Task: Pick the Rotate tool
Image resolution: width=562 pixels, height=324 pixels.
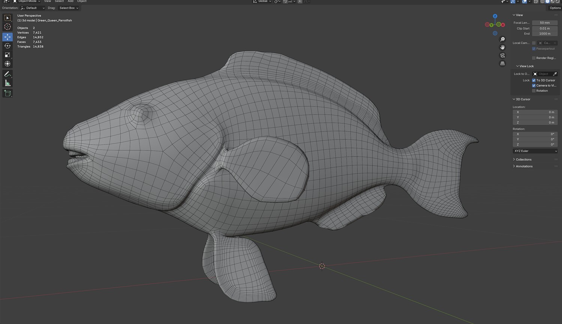Action: pos(7,46)
